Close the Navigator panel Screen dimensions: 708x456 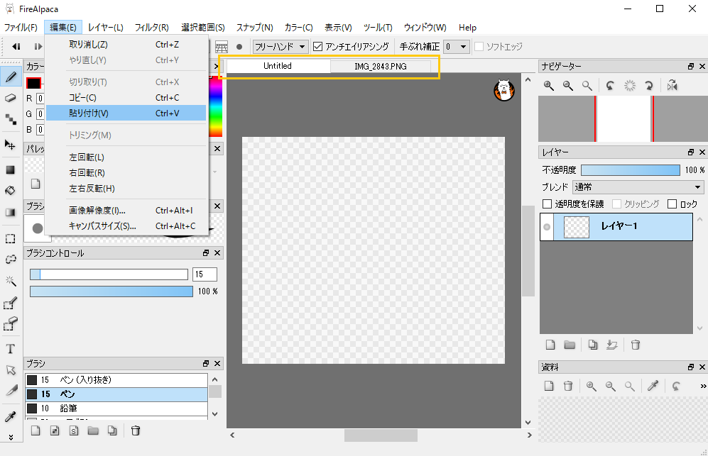click(x=702, y=66)
